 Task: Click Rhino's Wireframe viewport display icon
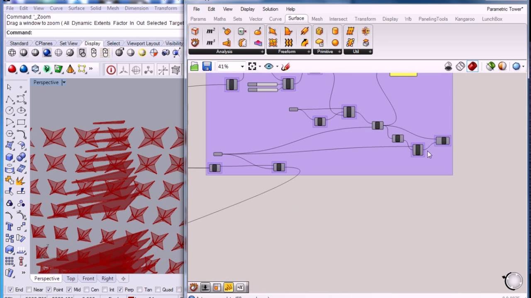pyautogui.click(x=12, y=53)
